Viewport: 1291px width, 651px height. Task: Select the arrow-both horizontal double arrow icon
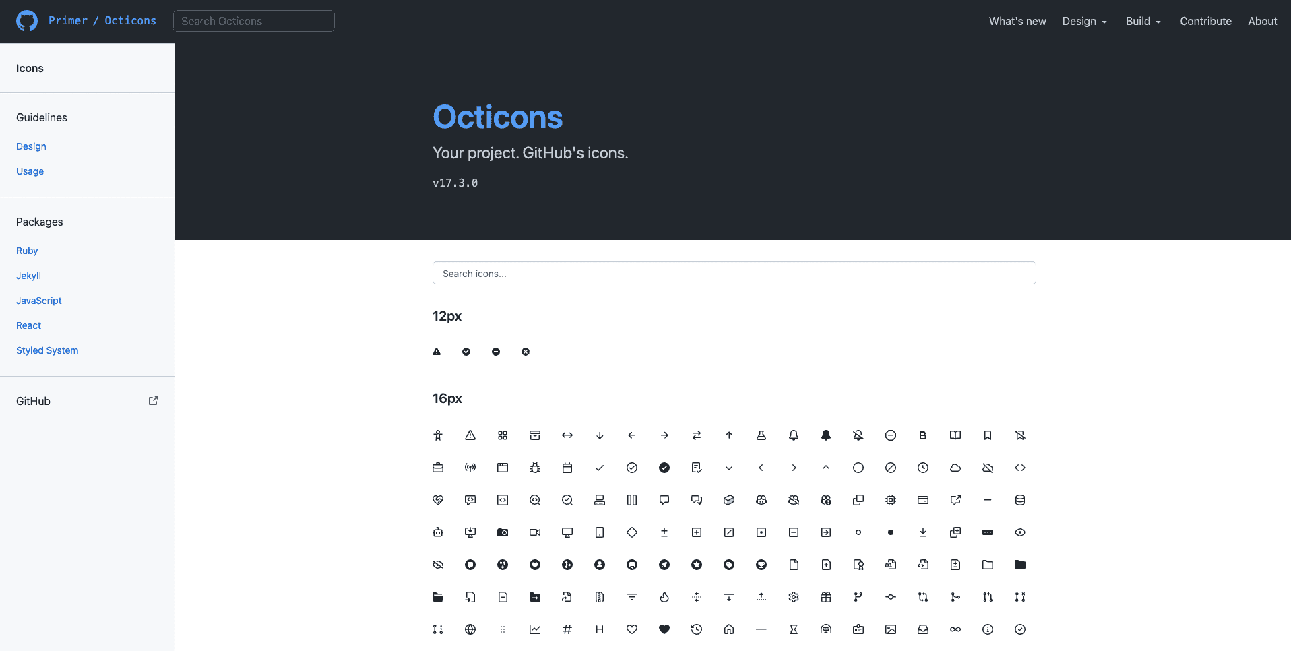pyautogui.click(x=567, y=435)
